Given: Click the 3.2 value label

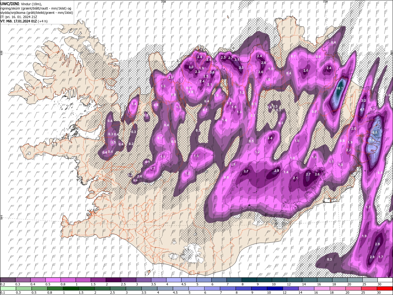Looking at the screenshot, I should [x=364, y=100].
